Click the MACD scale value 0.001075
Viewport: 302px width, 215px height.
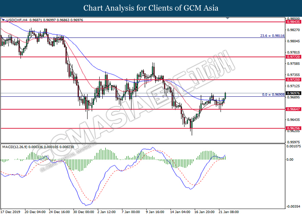[x=293, y=146]
